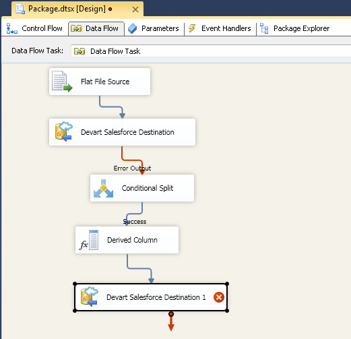This screenshot has height=339, width=351.
Task: Close the Package.dtsx document tab
Action: click(x=135, y=9)
